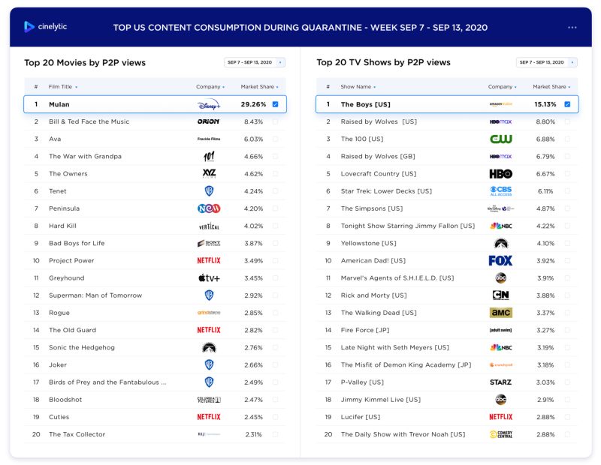Click the Cinelytic logo

click(x=45, y=27)
